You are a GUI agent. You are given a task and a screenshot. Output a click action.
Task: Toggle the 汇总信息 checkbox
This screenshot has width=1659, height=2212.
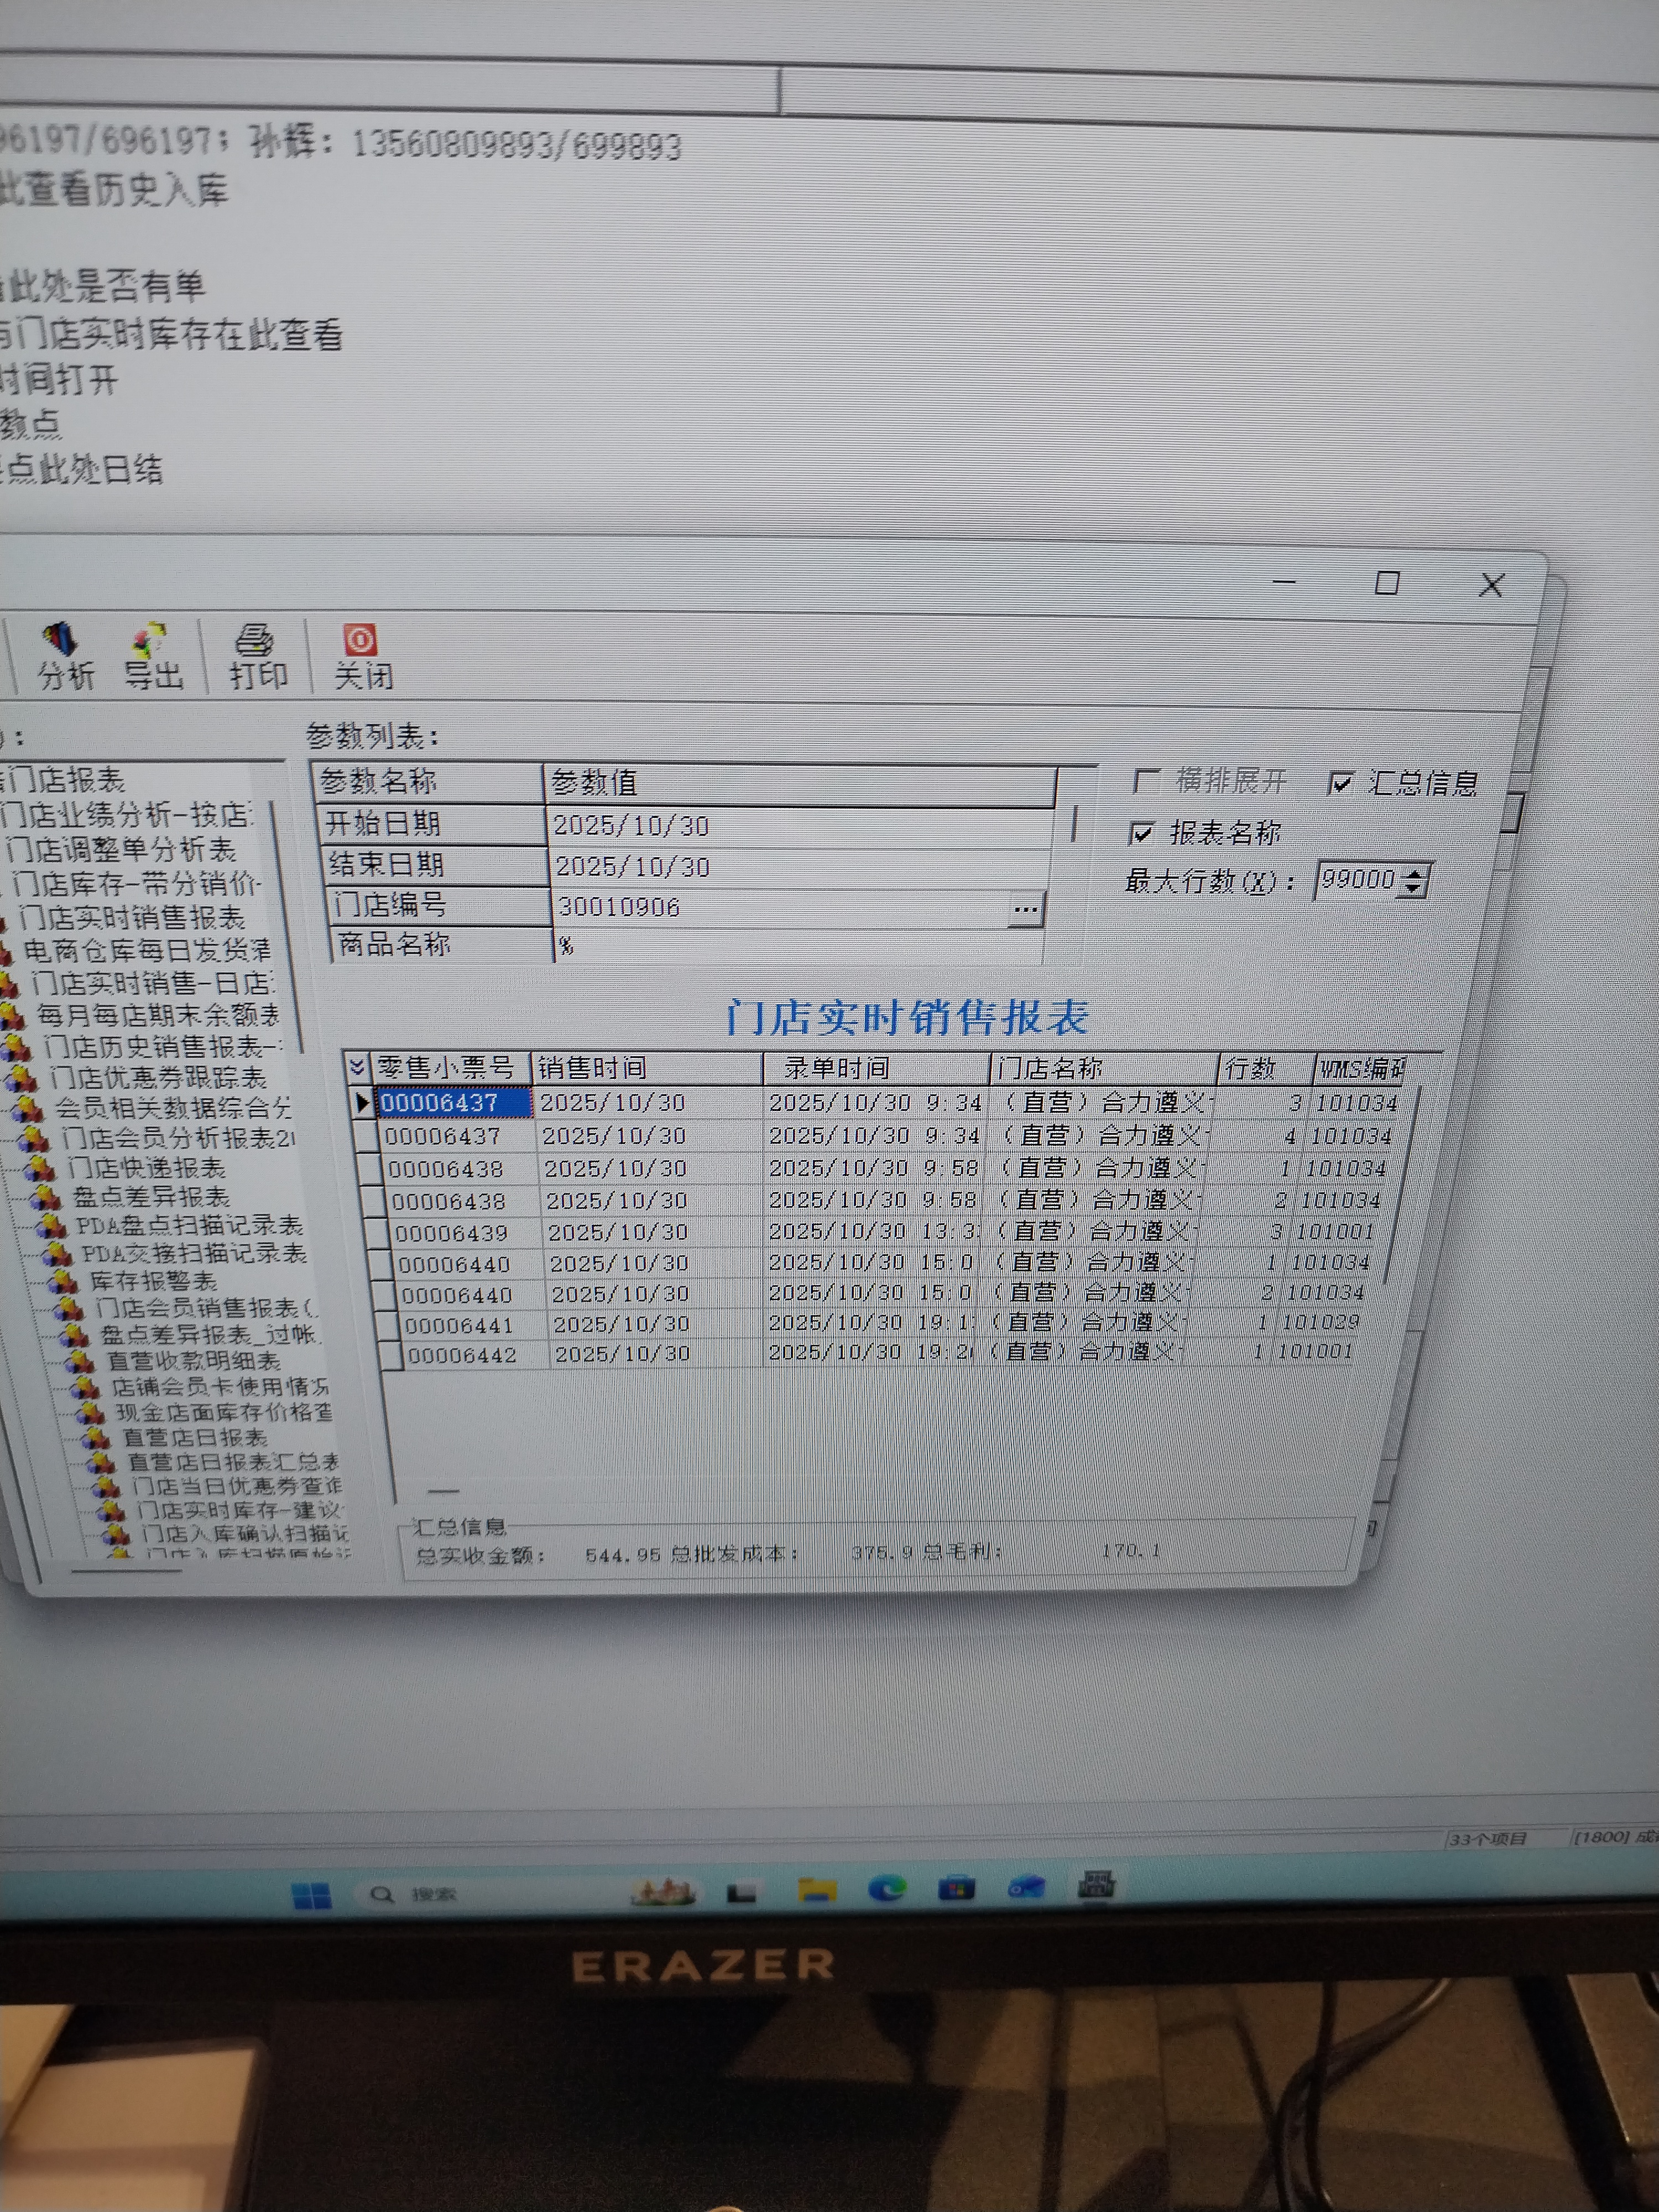pos(1341,783)
